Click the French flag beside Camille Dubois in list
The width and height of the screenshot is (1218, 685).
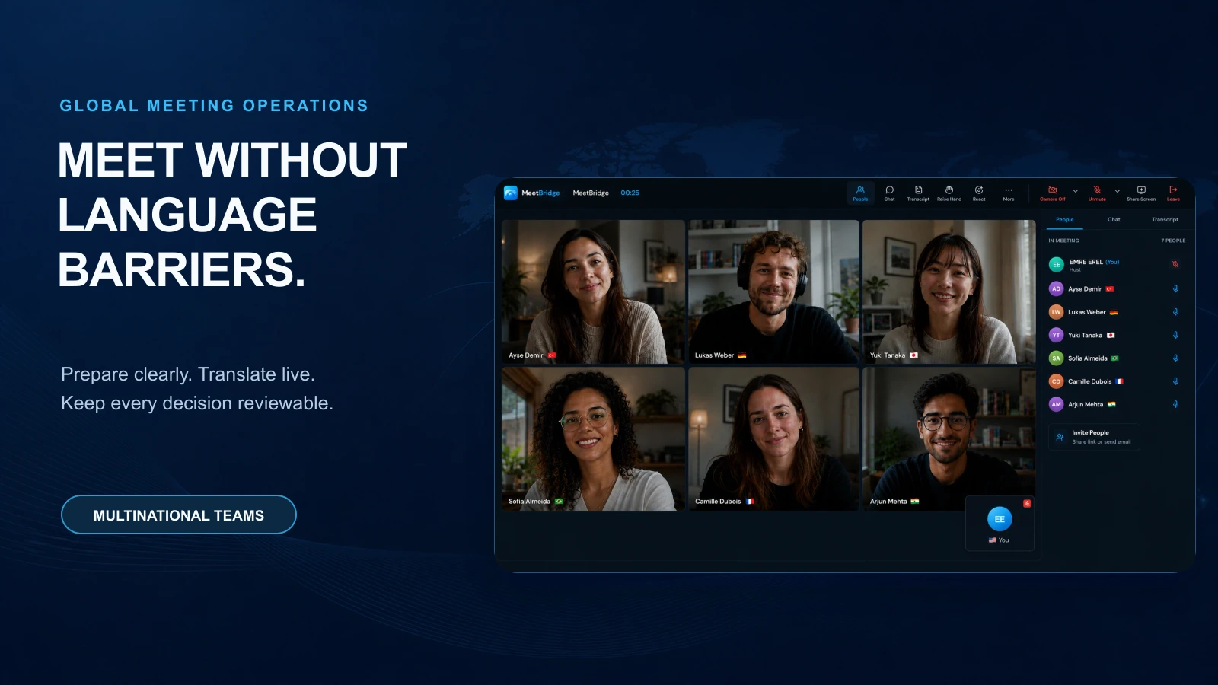point(1119,381)
